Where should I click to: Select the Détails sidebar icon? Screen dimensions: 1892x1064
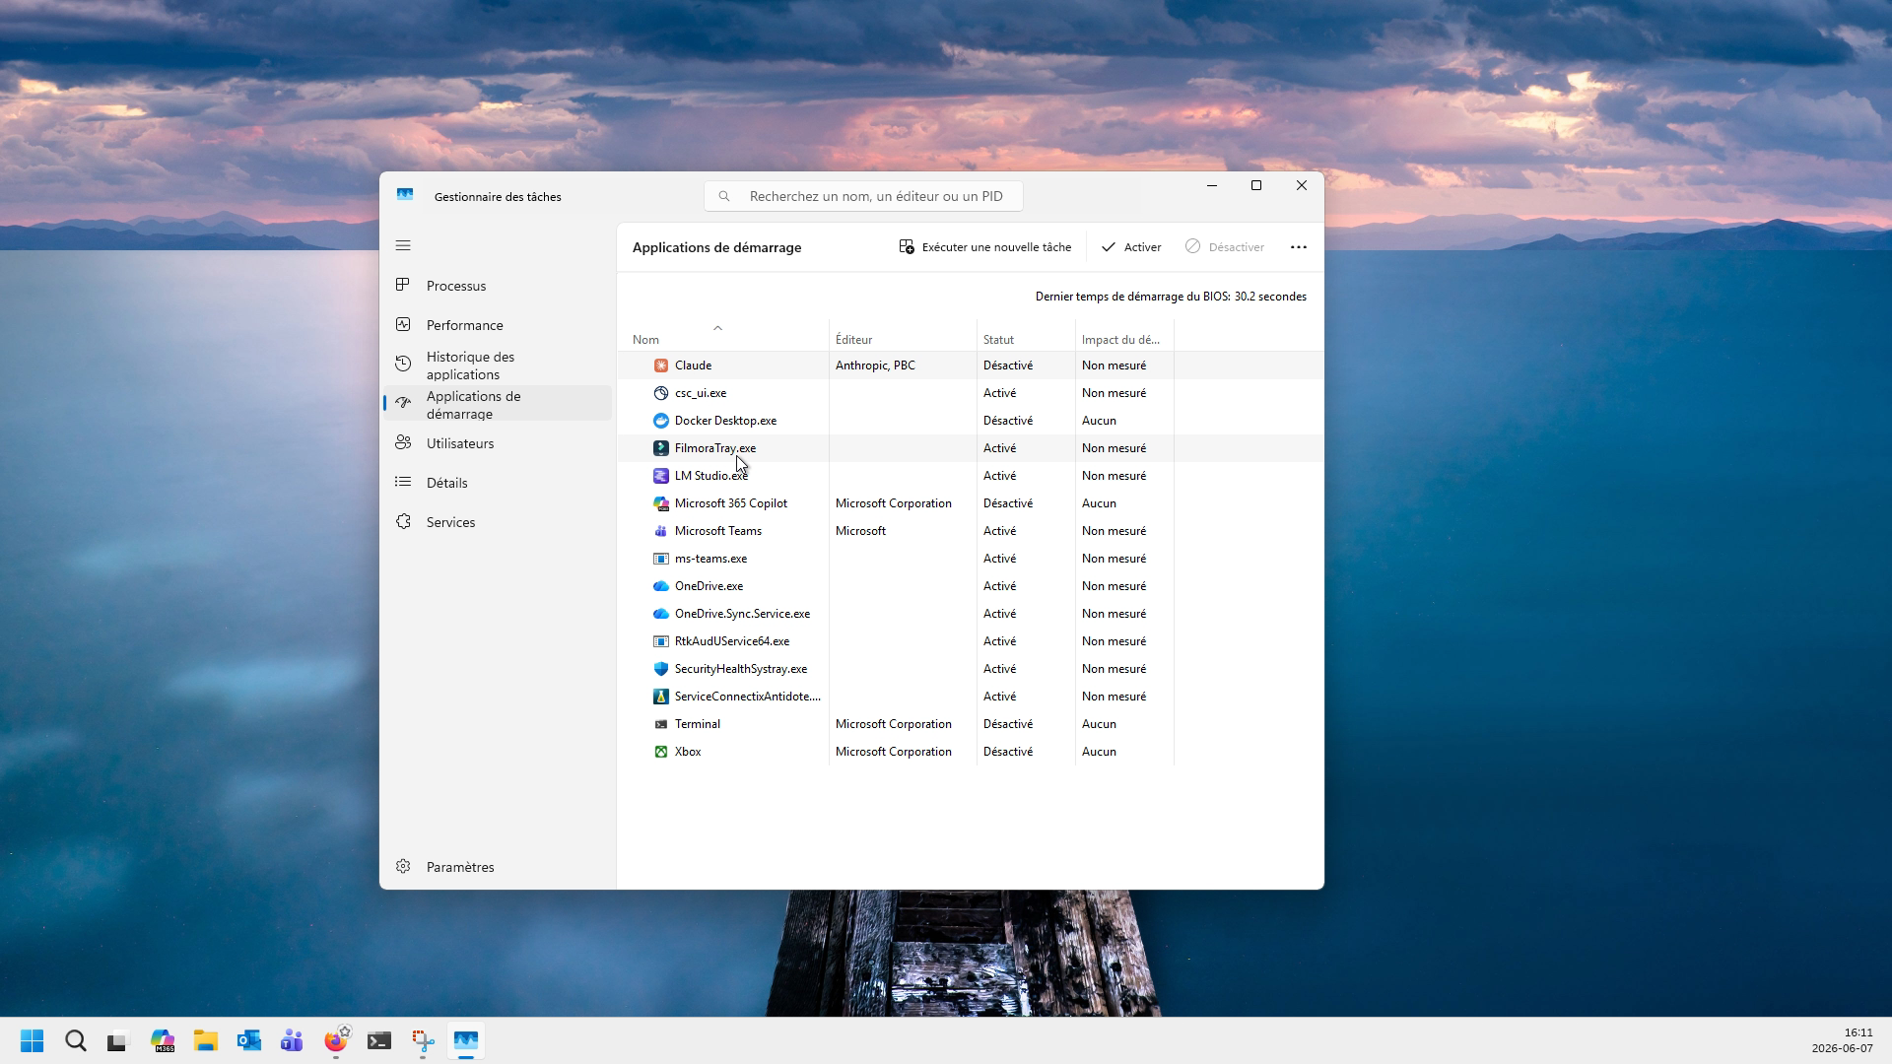coord(403,482)
